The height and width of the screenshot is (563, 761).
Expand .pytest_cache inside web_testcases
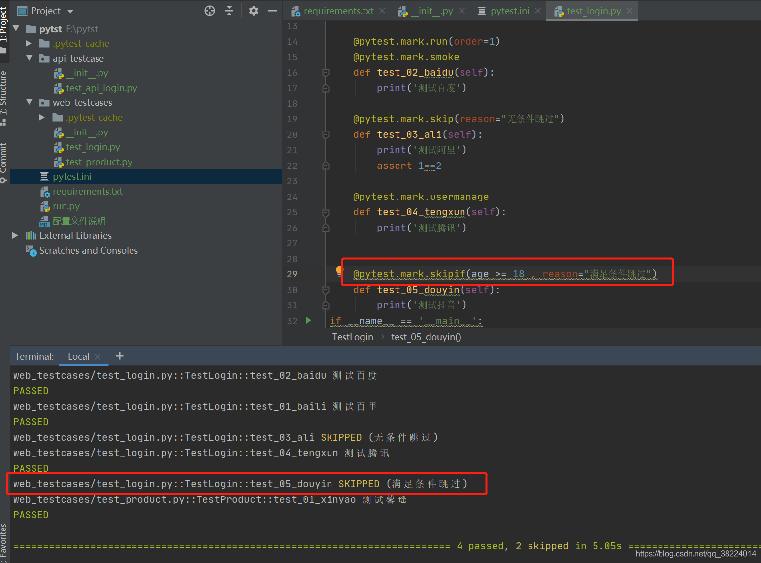tap(42, 117)
